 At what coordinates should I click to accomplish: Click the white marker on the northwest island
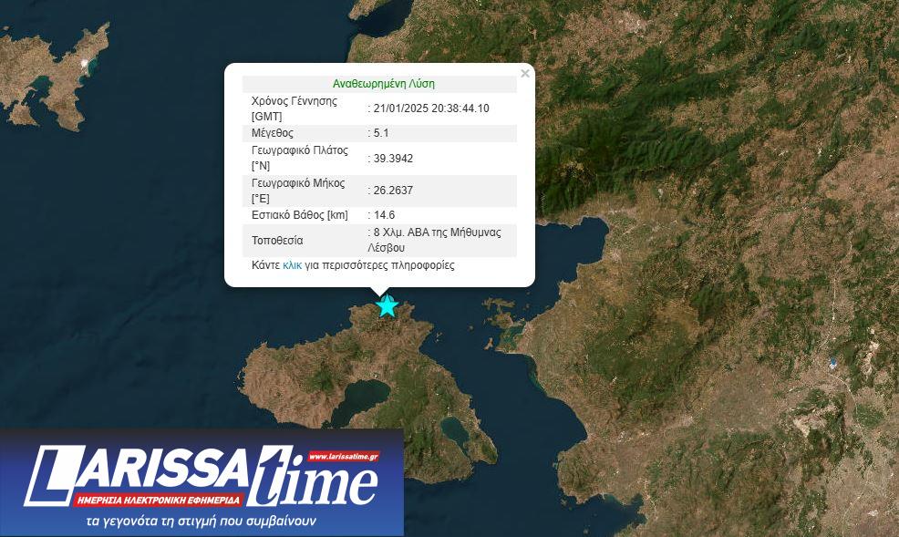tap(88, 65)
